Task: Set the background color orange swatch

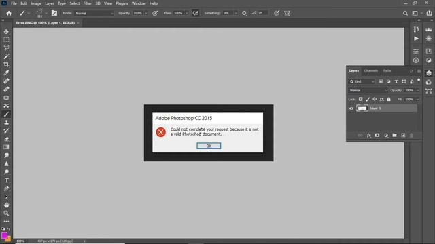Action: [x=8, y=239]
